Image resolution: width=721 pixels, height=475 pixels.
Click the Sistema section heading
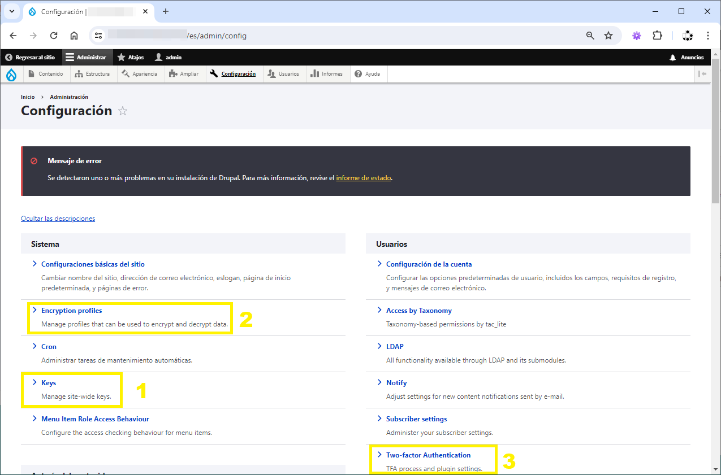45,244
